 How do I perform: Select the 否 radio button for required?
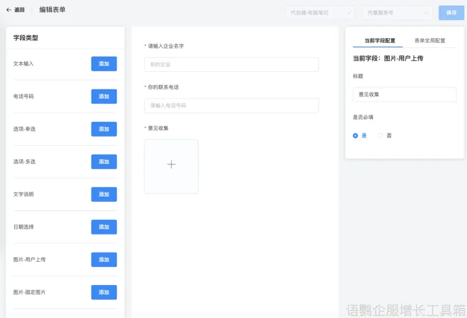(x=381, y=135)
